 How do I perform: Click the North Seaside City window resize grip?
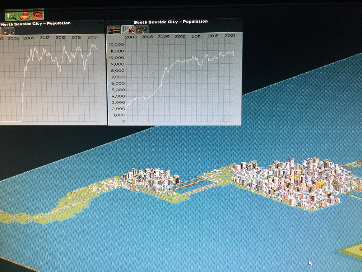click(105, 123)
